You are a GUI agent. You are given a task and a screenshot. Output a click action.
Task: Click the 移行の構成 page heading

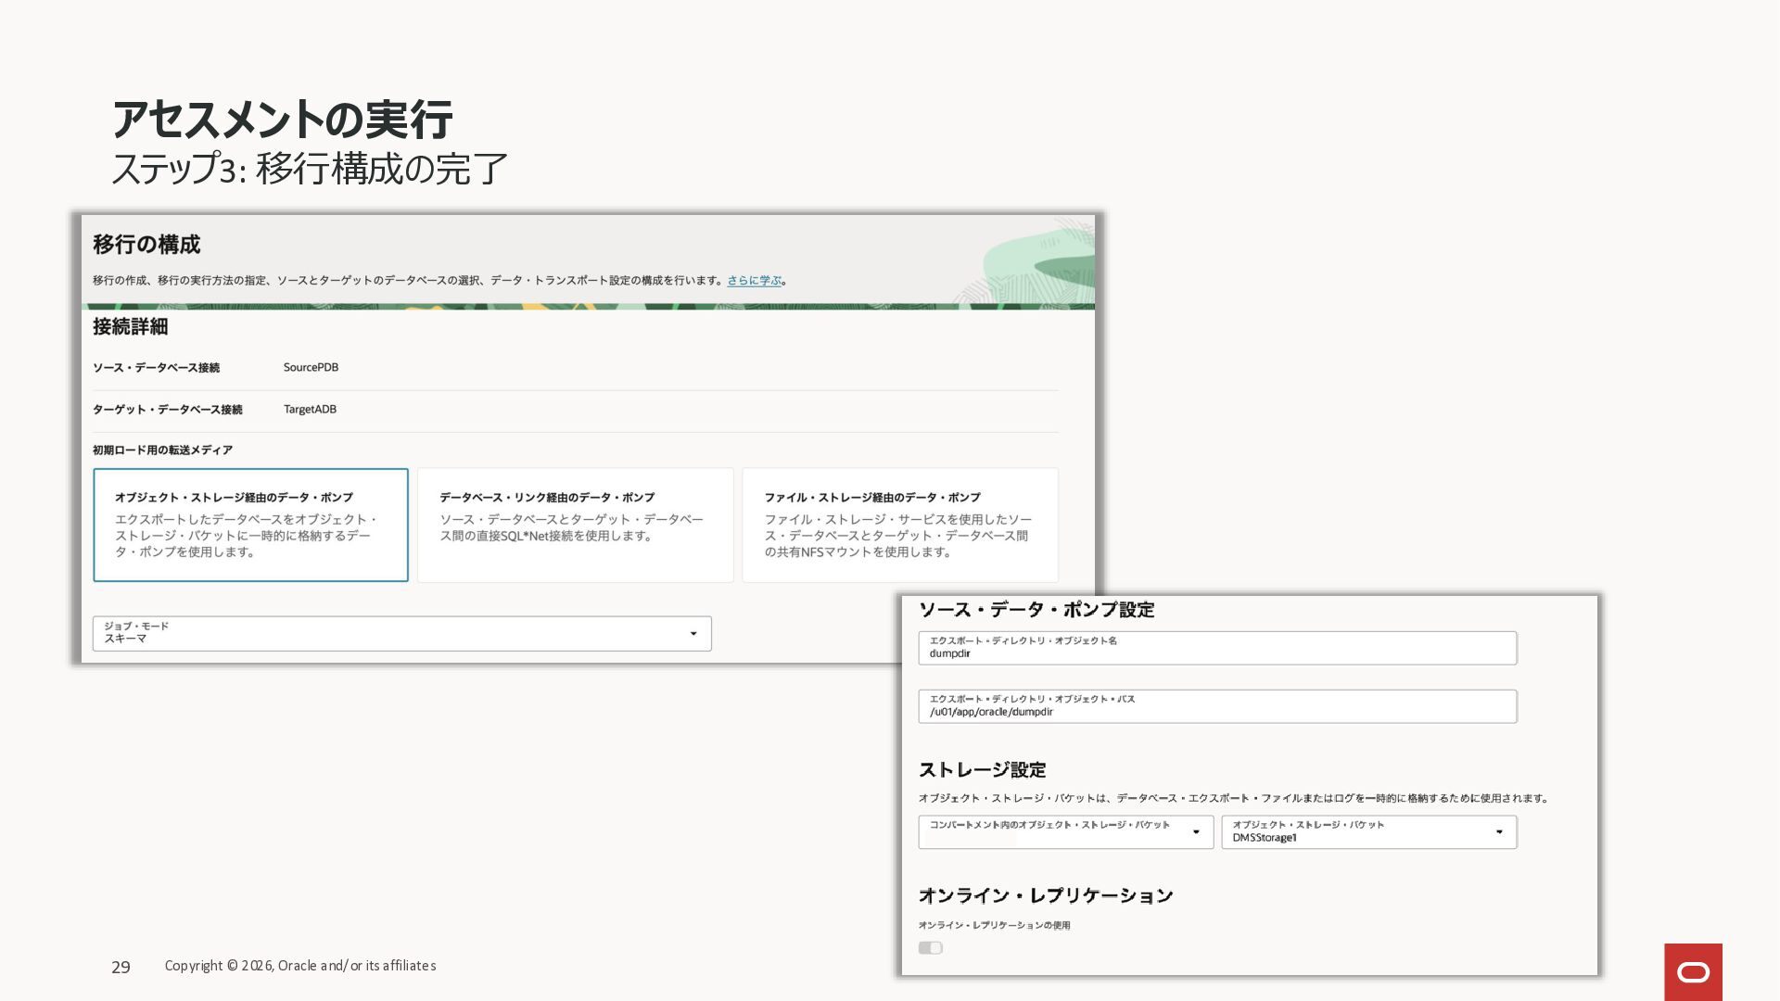[146, 245]
